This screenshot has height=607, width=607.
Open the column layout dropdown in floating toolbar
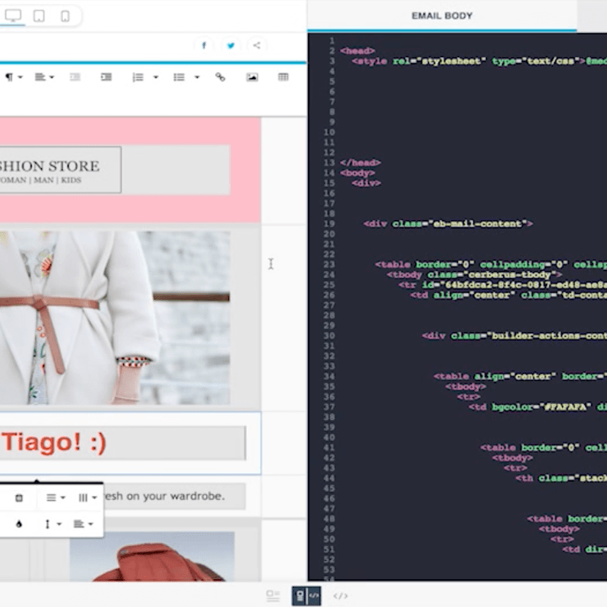[x=85, y=498]
